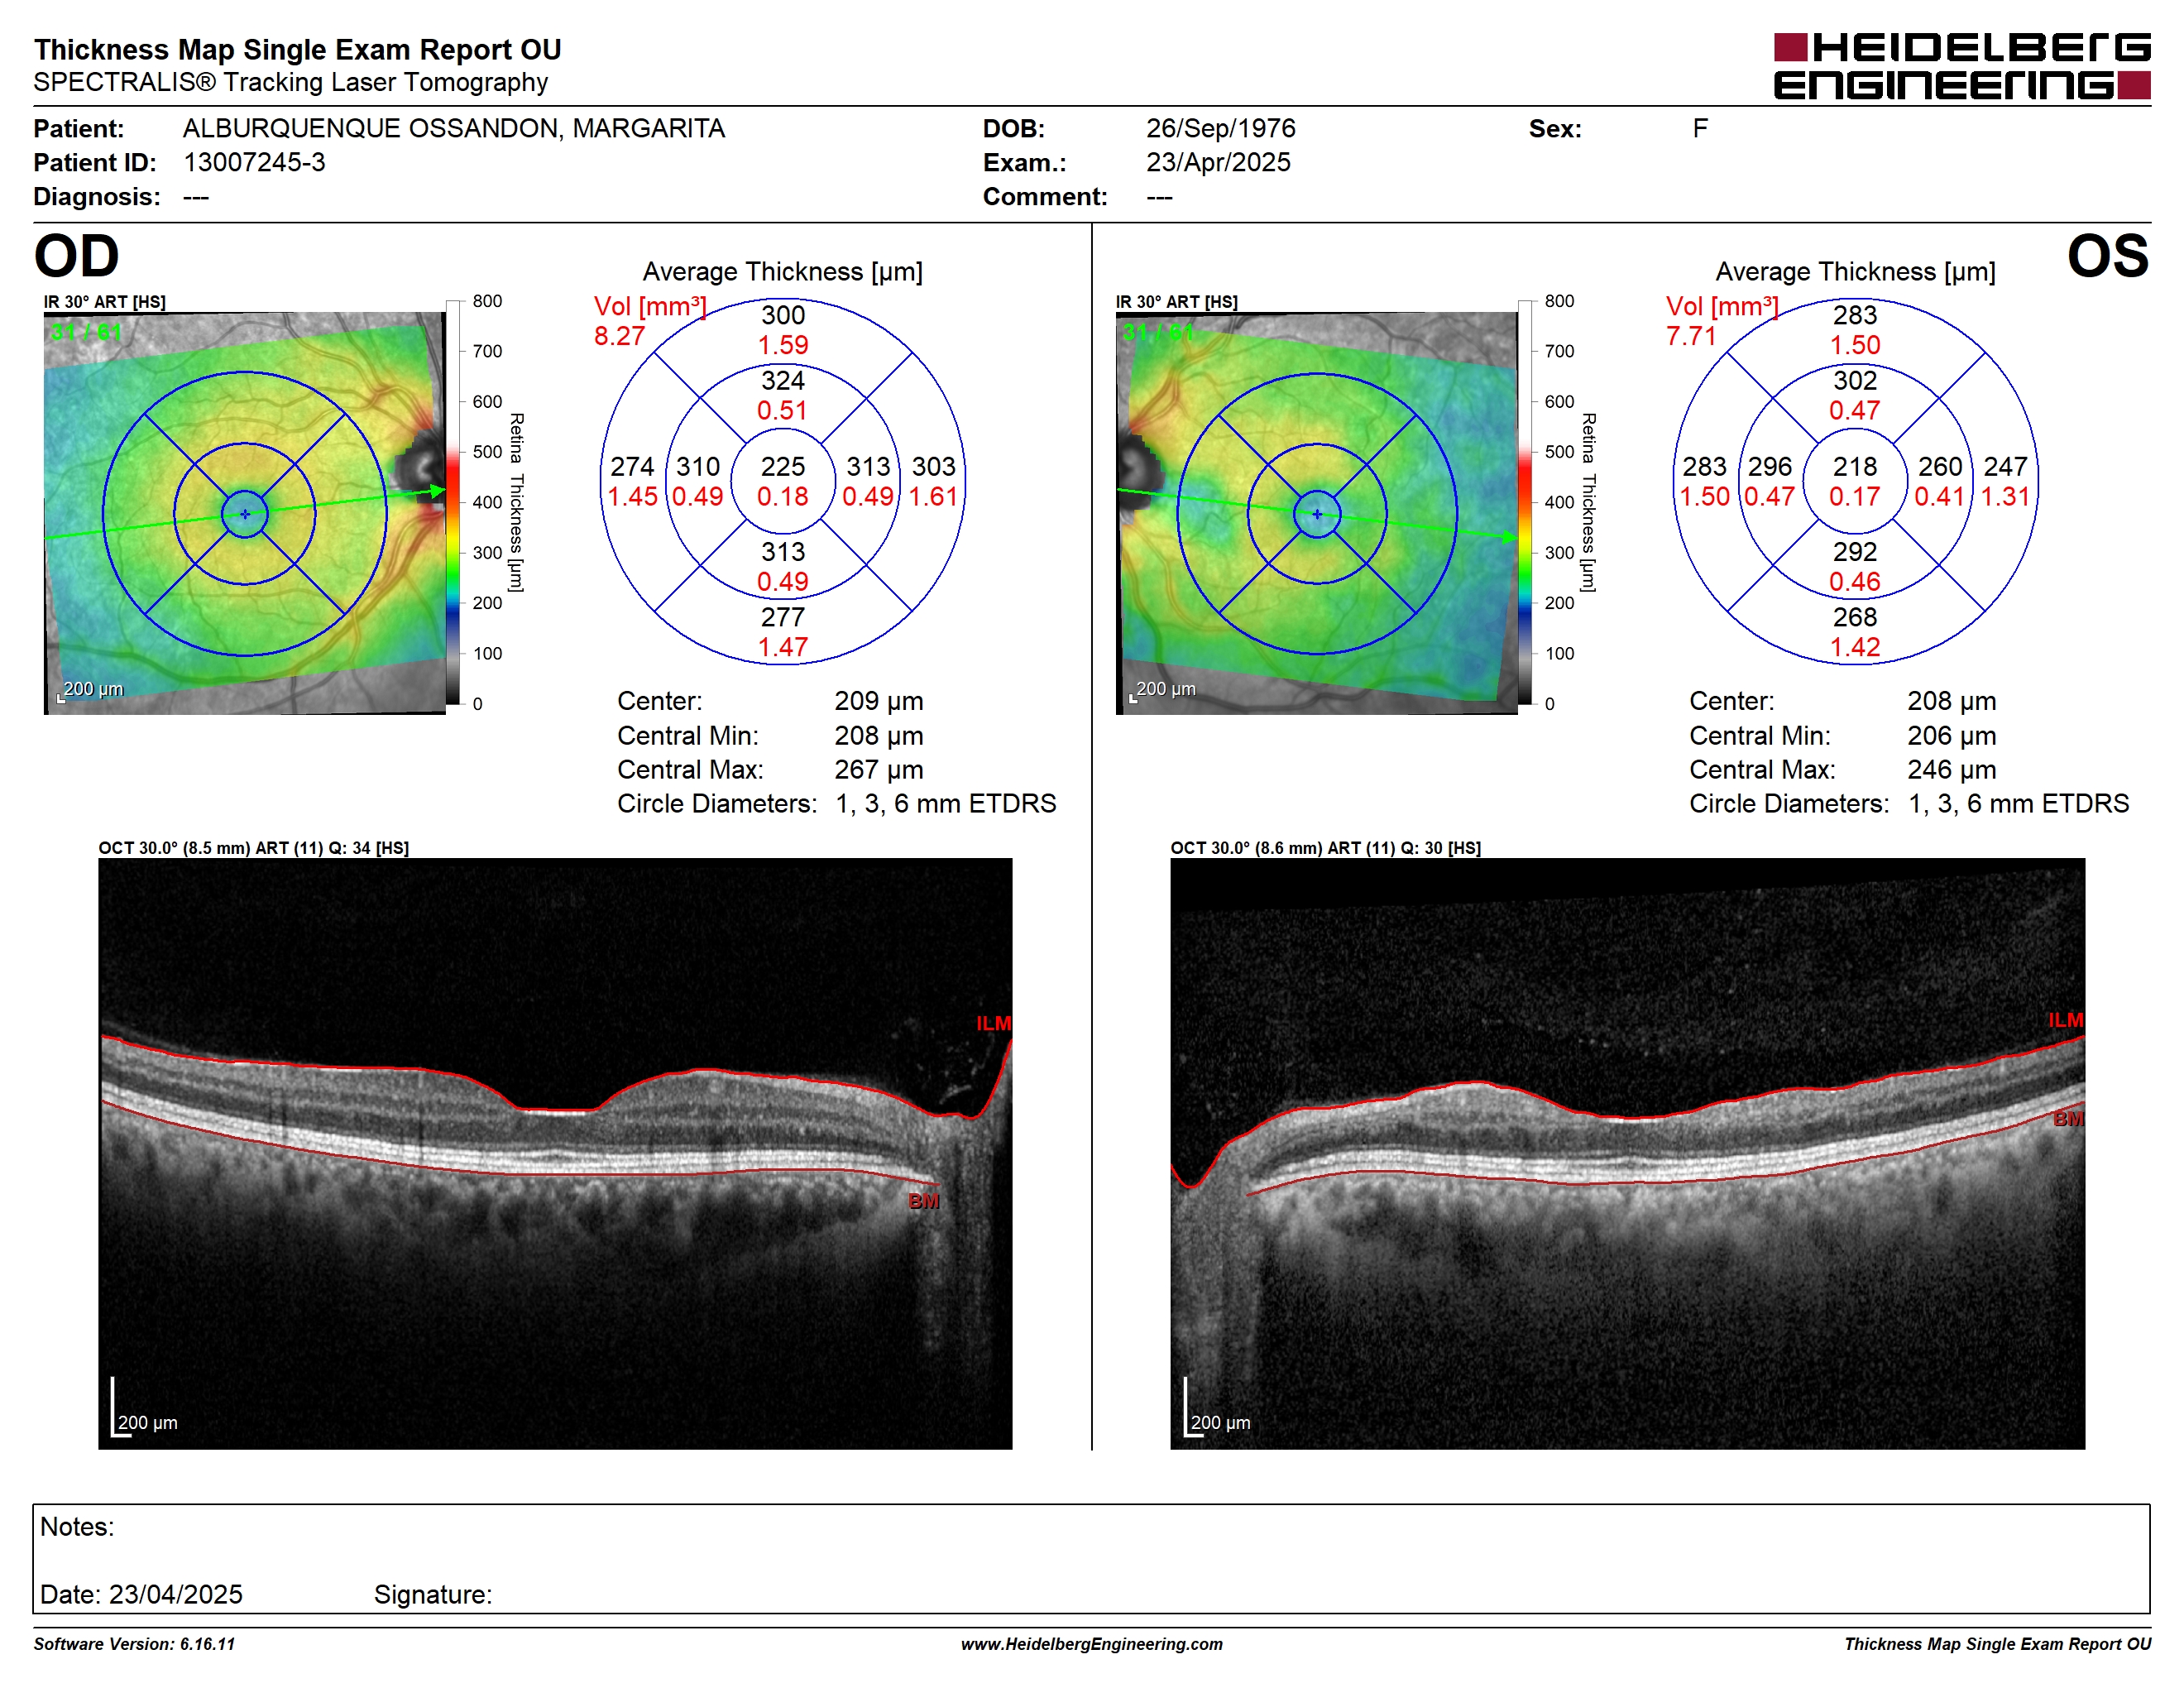Click OS Central Max value 246 µm
Image resolution: width=2184 pixels, height=1688 pixels.
[x=1951, y=770]
